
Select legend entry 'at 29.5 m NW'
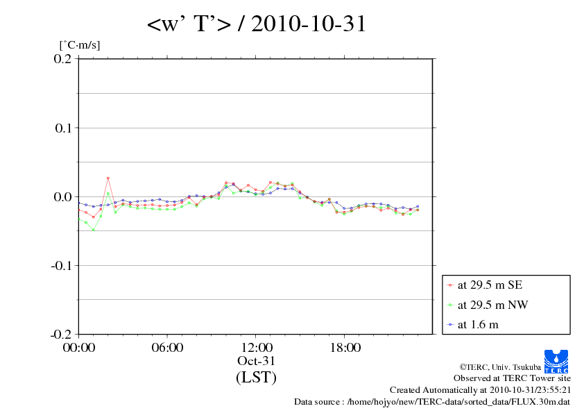[x=492, y=305]
